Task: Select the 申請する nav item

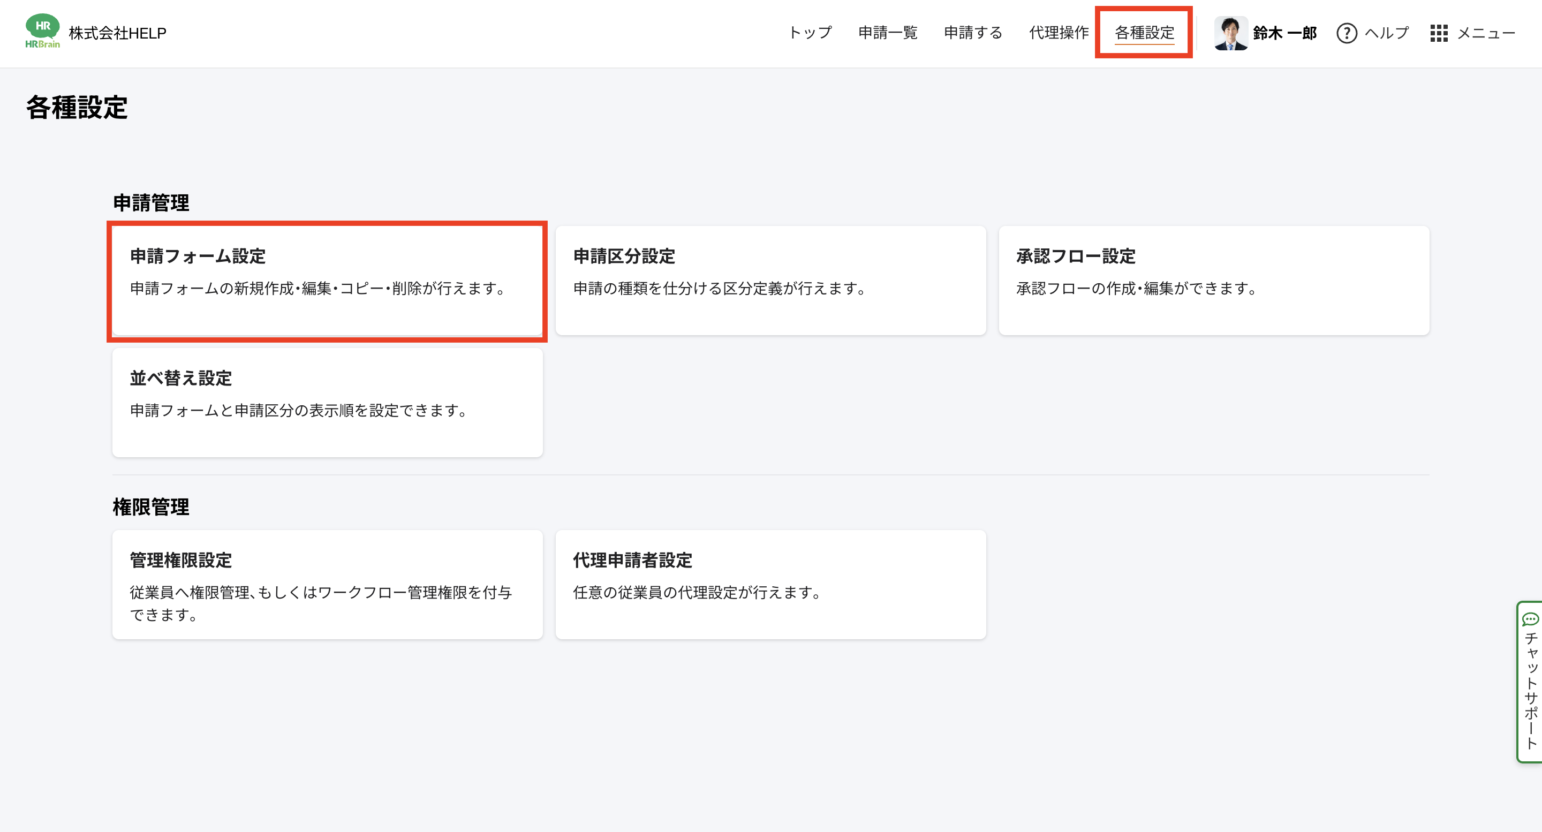Action: click(x=973, y=33)
